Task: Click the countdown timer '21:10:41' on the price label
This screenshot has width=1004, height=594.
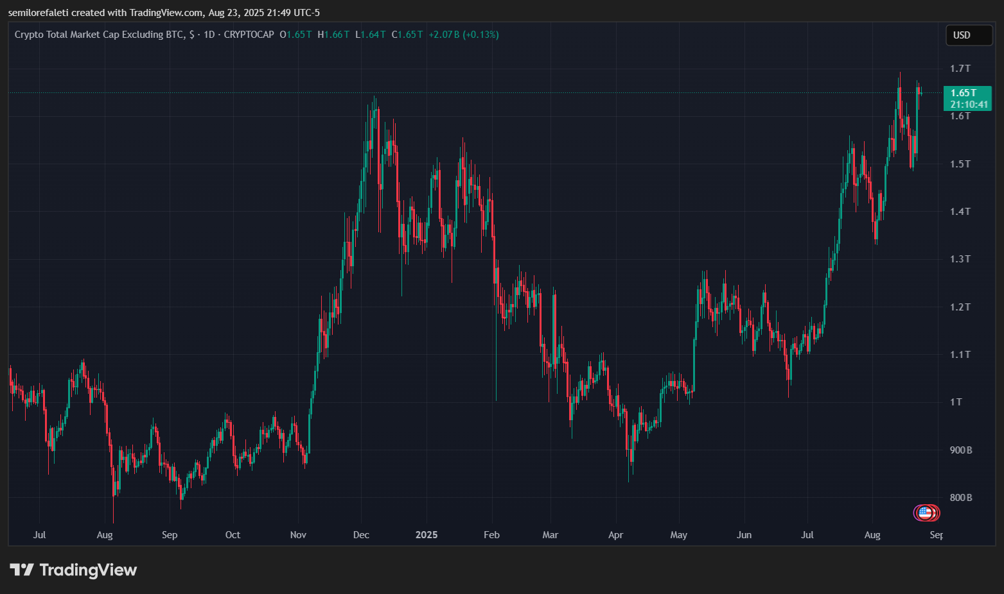Action: (969, 105)
